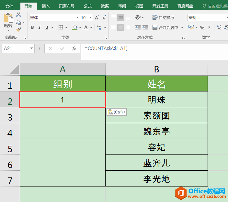Switch to the 公式 tab
This screenshot has width=228, height=202.
pos(88,6)
